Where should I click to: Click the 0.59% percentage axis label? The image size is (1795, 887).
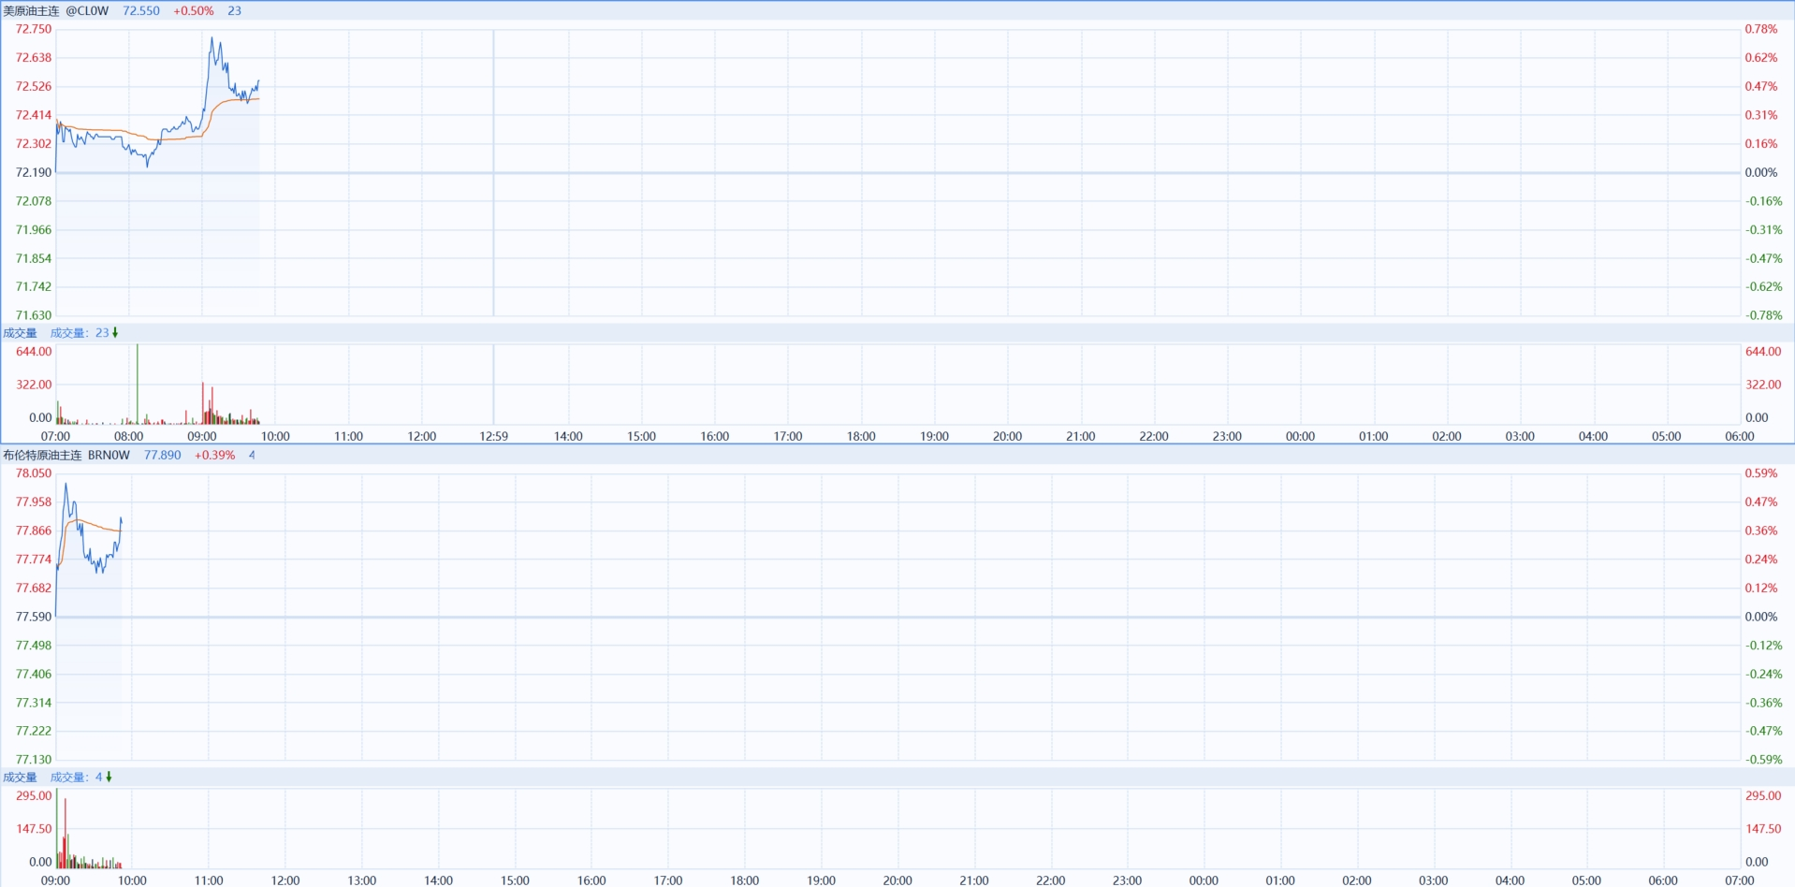pyautogui.click(x=1760, y=473)
